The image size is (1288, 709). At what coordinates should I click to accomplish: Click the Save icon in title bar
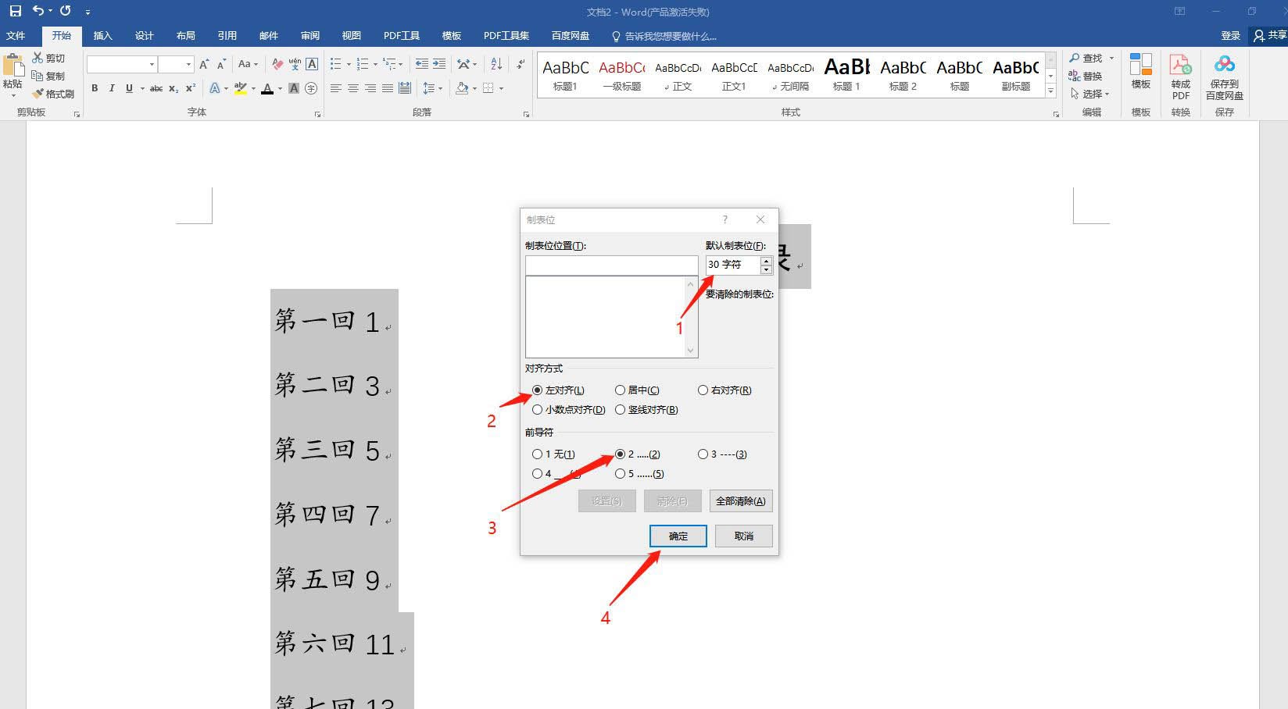pos(15,11)
